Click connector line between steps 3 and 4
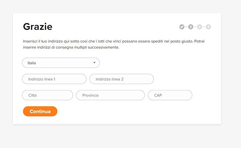 coord(204,27)
